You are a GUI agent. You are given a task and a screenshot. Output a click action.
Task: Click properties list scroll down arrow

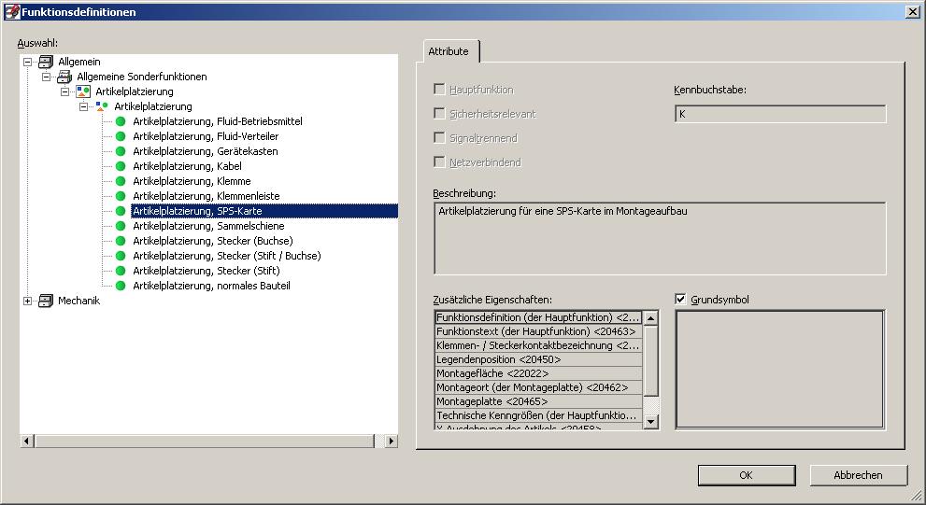650,421
